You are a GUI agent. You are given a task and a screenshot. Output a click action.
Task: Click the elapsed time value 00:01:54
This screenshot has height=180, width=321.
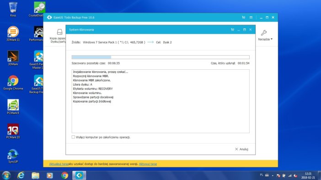(243, 63)
